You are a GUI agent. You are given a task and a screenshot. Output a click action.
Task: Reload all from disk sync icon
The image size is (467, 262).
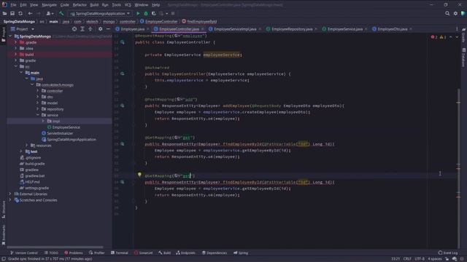(x=20, y=13)
